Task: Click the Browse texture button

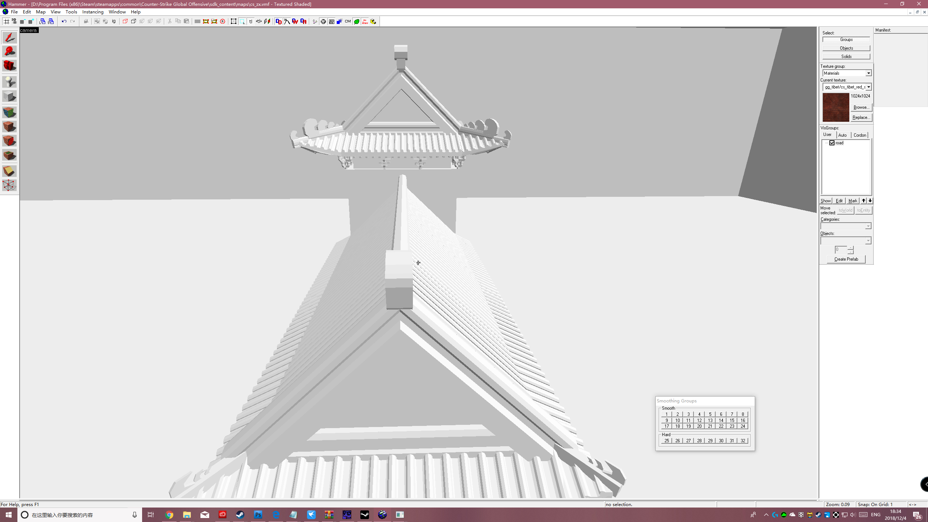Action: [861, 107]
